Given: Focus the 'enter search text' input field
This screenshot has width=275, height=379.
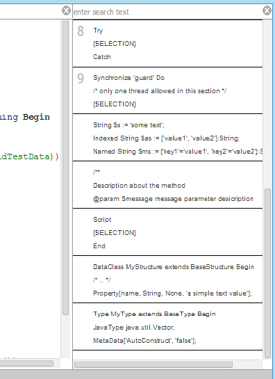Looking at the screenshot, I should pos(167,12).
